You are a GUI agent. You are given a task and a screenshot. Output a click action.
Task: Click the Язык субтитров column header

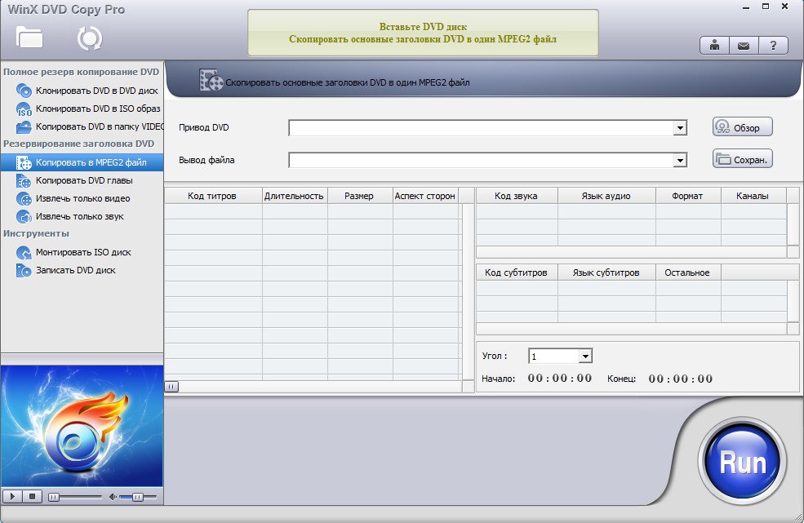pyautogui.click(x=606, y=273)
